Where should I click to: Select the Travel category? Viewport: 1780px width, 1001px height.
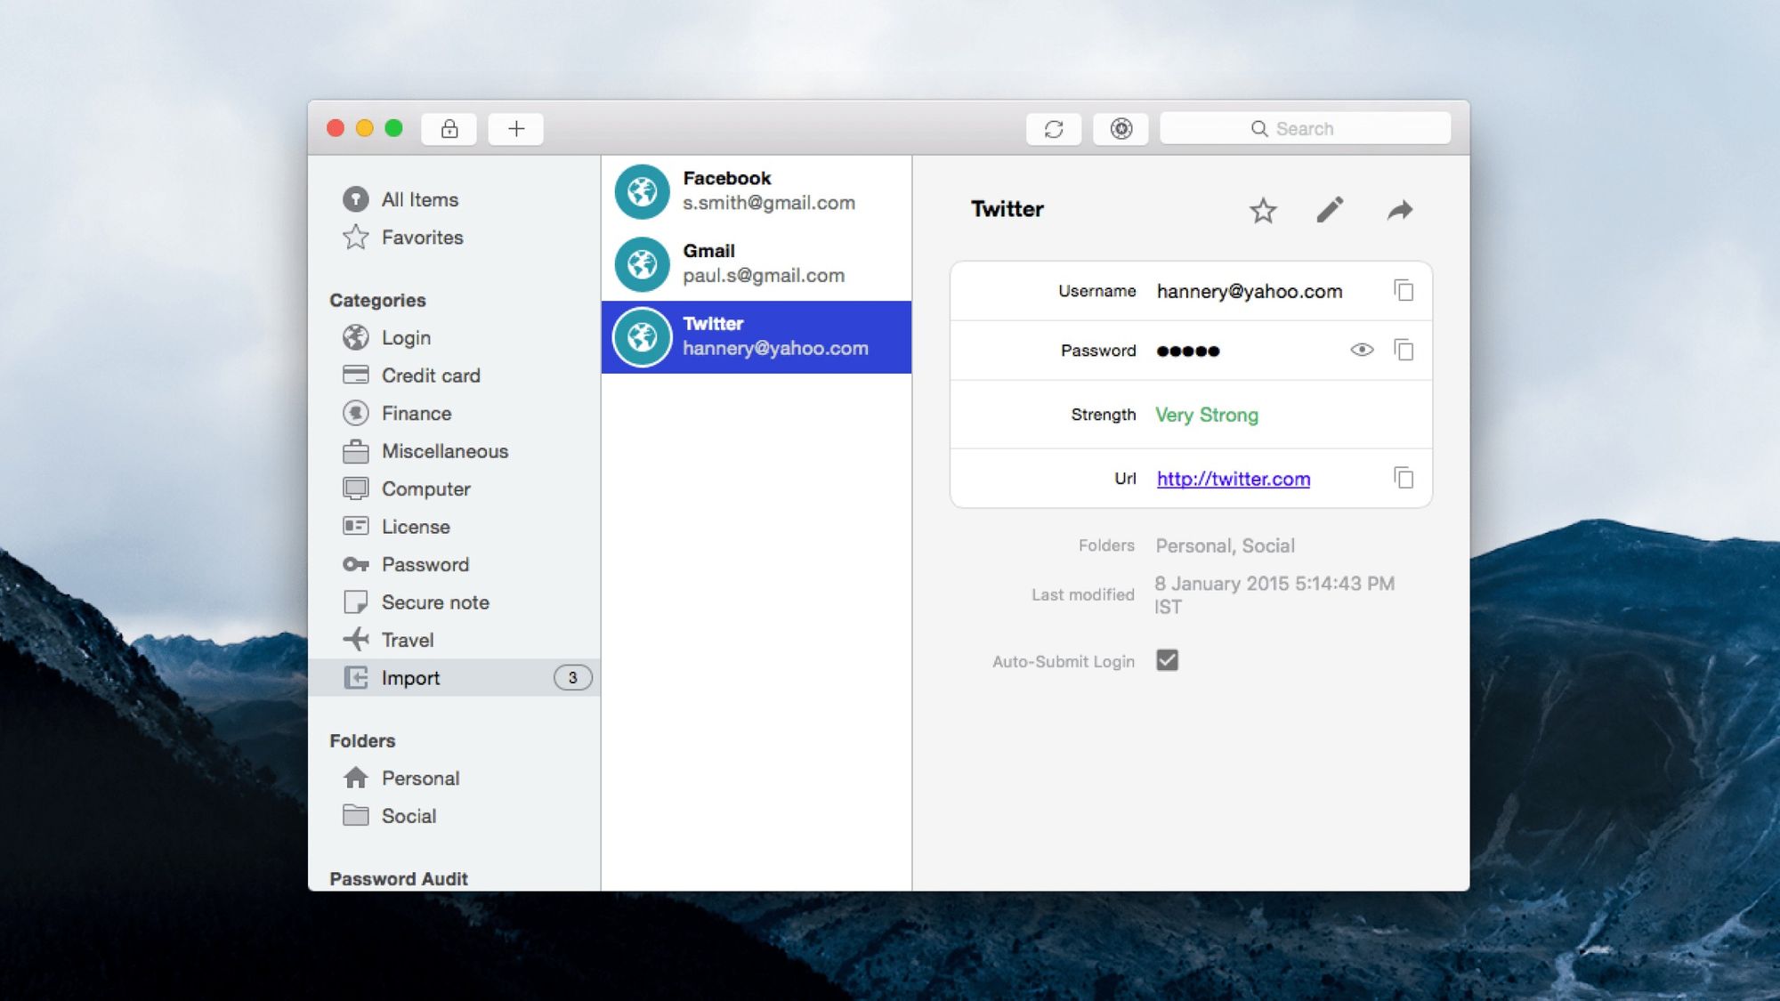click(x=408, y=641)
